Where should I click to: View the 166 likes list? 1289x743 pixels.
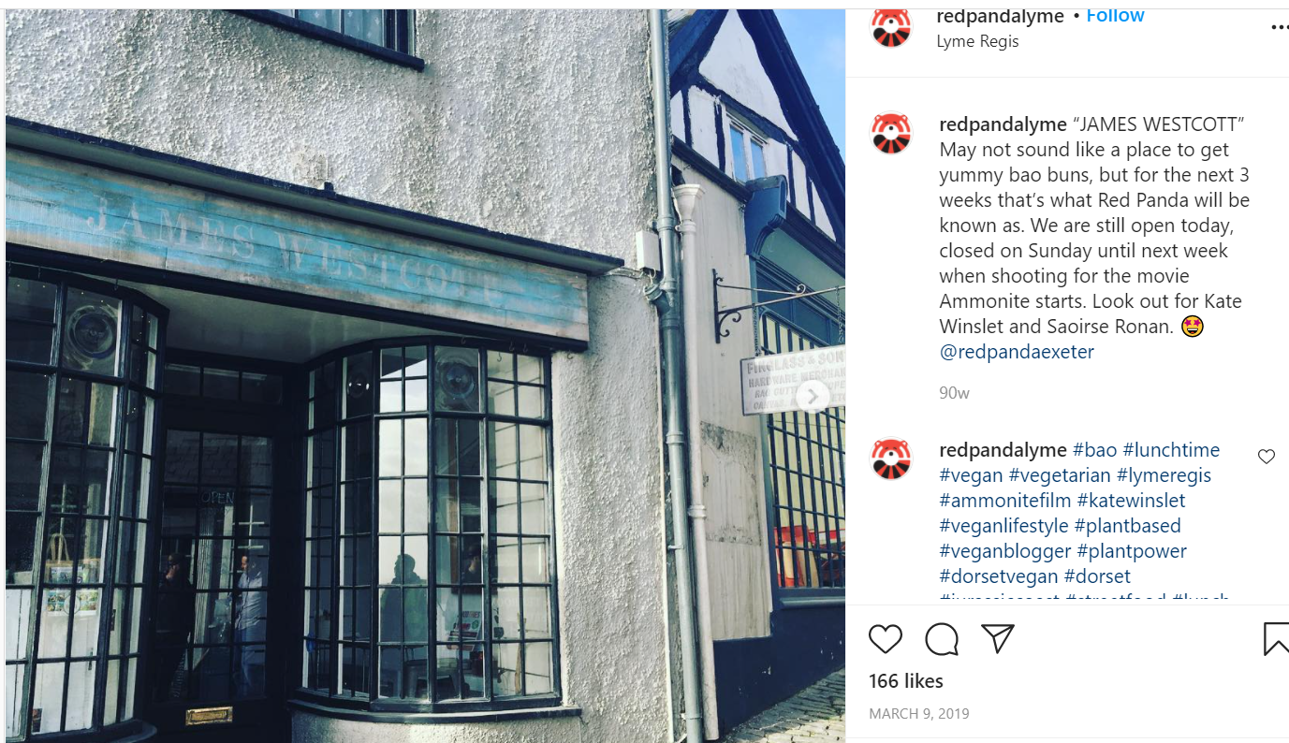pos(906,681)
